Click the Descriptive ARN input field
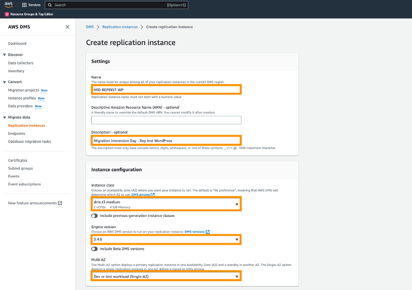The width and height of the screenshot is (412, 290). tap(166, 120)
